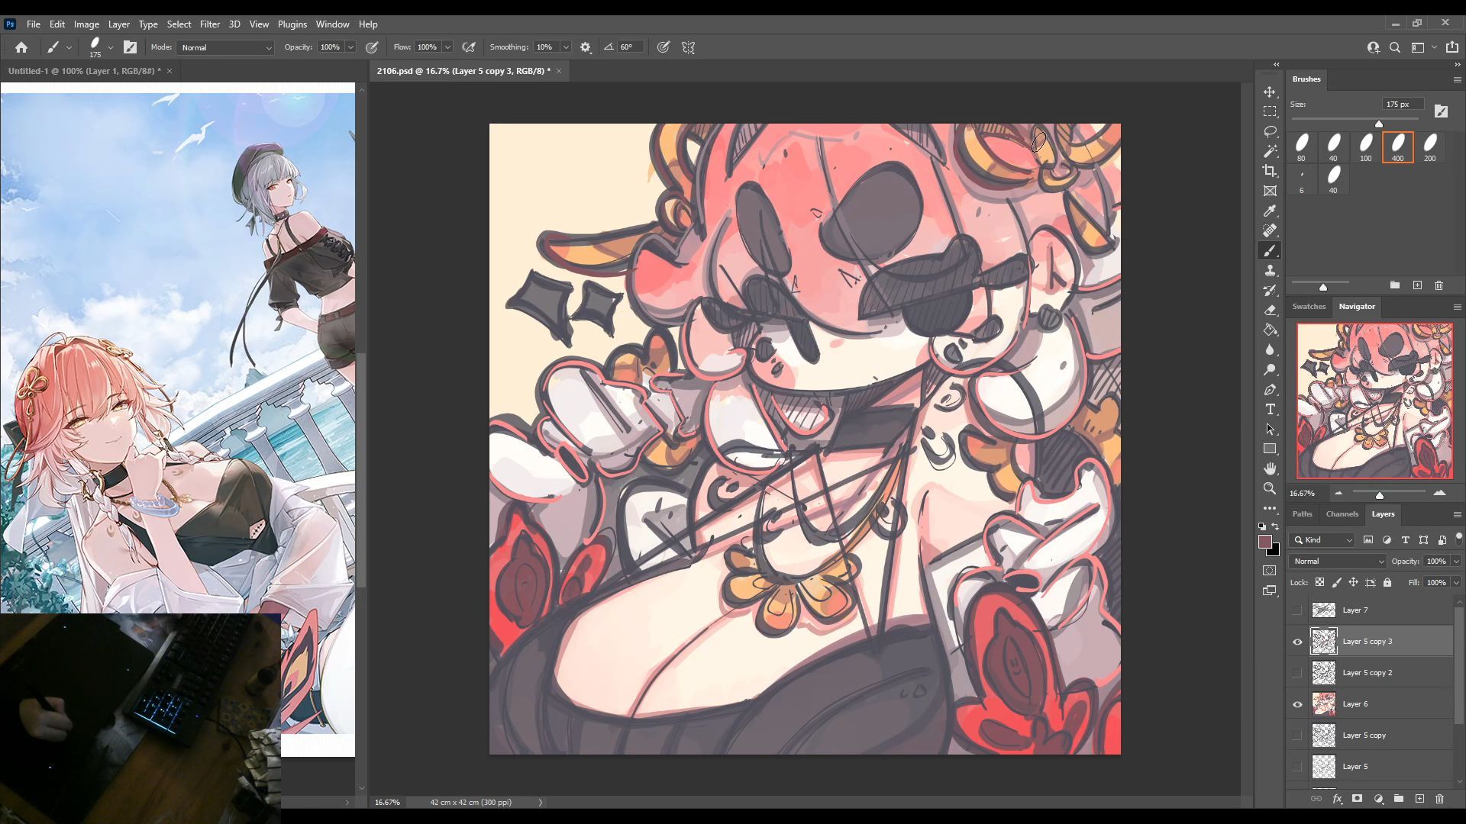Click the Navigator preview thumbnail
Viewport: 1466px width, 824px height.
tap(1374, 401)
